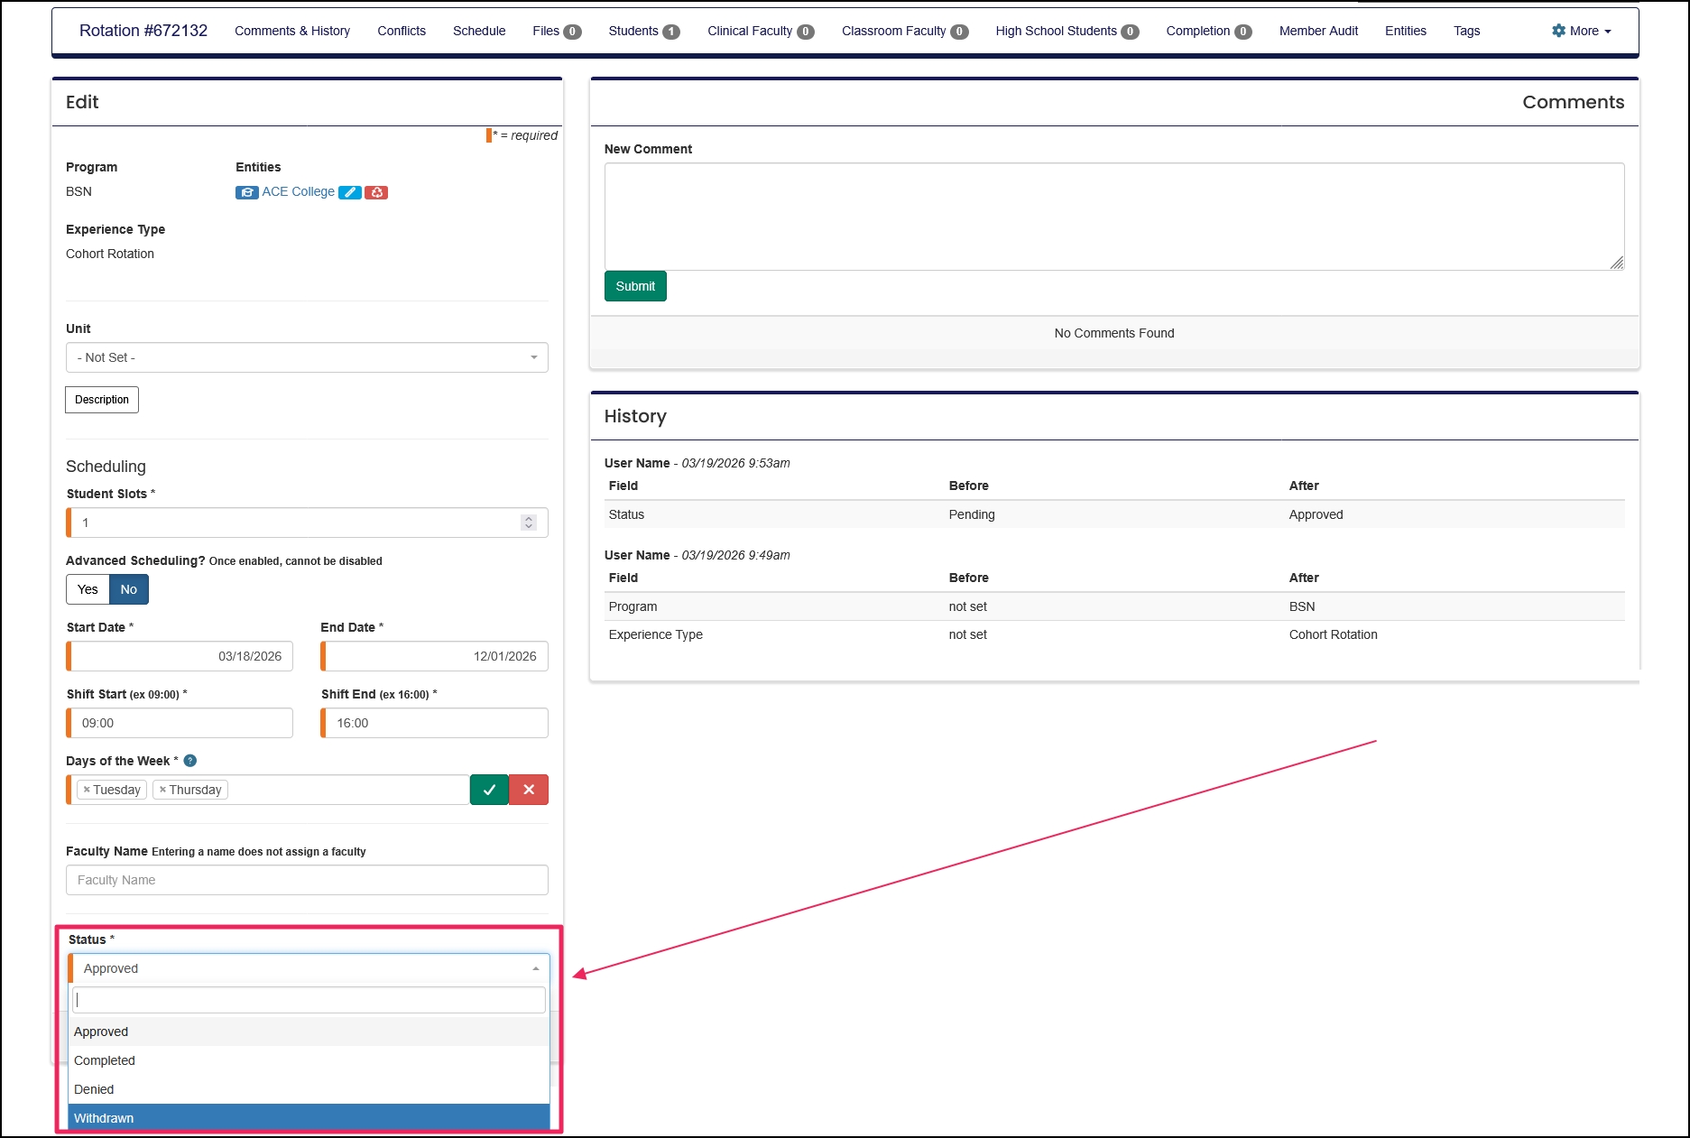Screen dimensions: 1690x1138
Task: Click the 03/19/2026 9:49am history timestamp
Action: point(735,555)
